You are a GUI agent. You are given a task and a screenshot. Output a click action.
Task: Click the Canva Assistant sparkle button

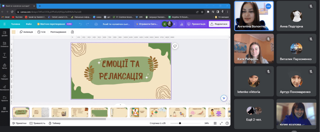point(223,98)
